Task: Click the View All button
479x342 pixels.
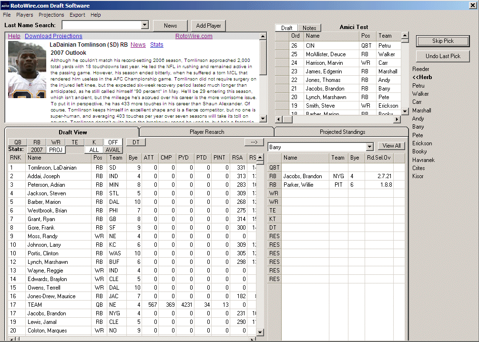Action: [391, 146]
